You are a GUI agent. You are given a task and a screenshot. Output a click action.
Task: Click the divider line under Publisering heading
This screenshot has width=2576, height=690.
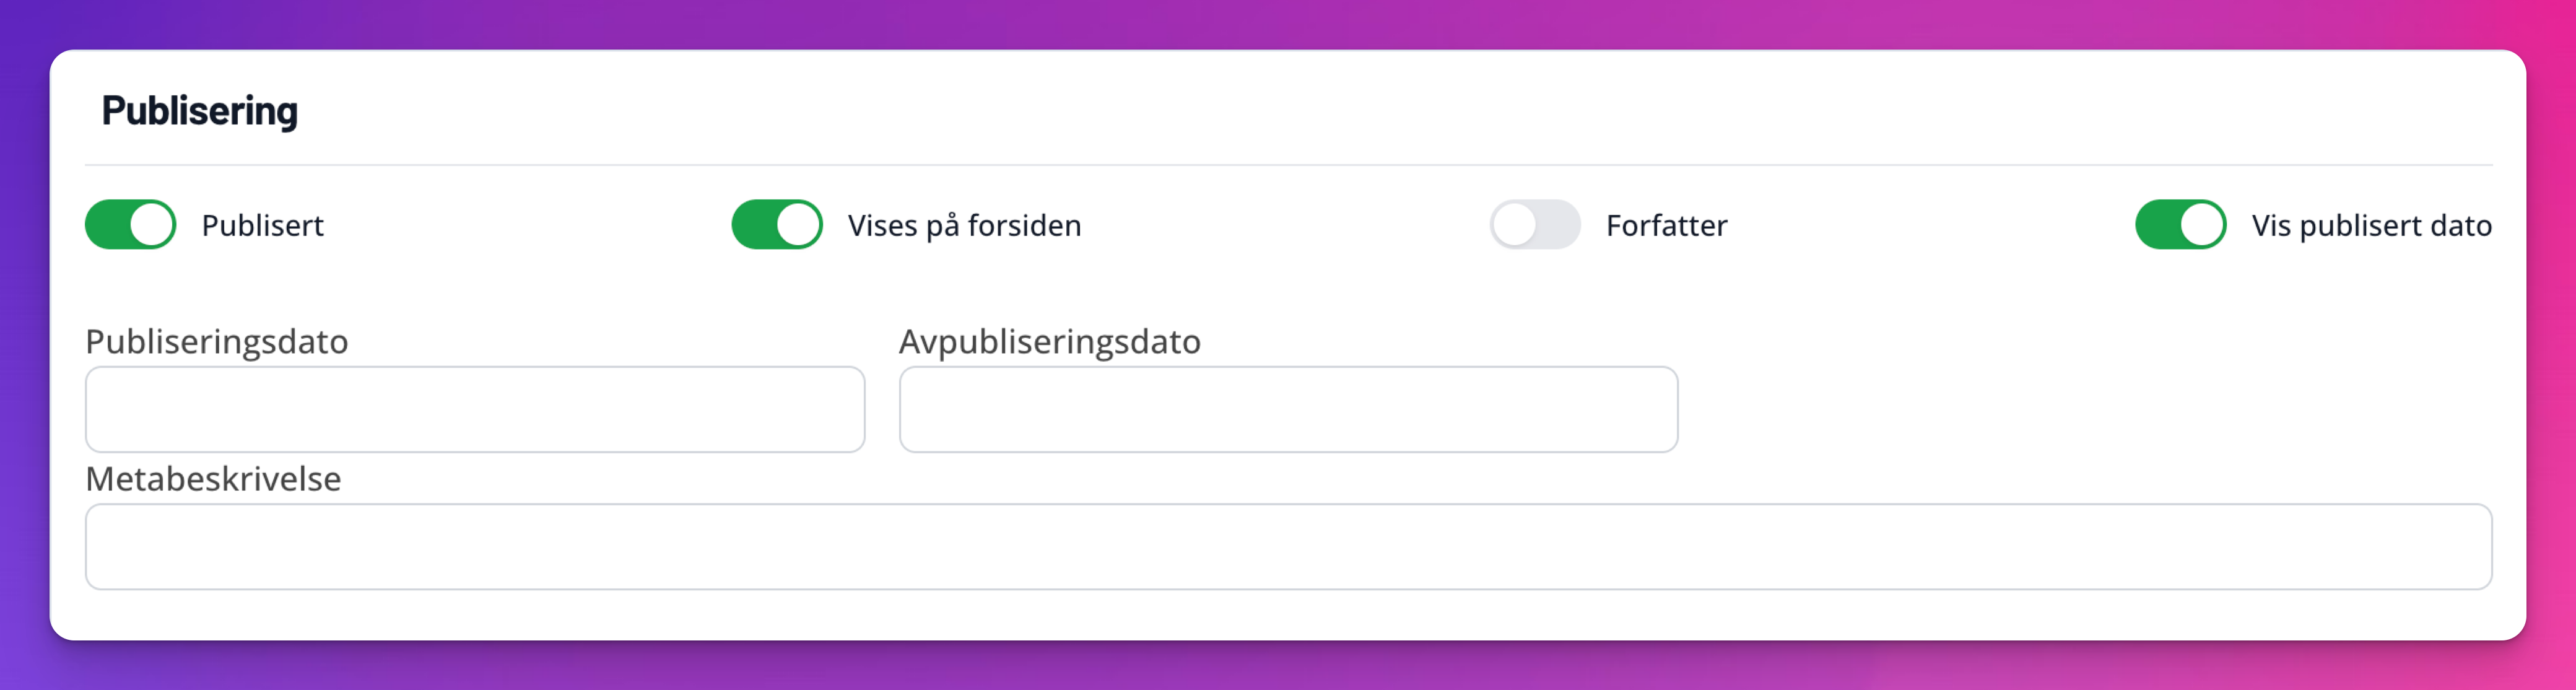[x=1288, y=165]
